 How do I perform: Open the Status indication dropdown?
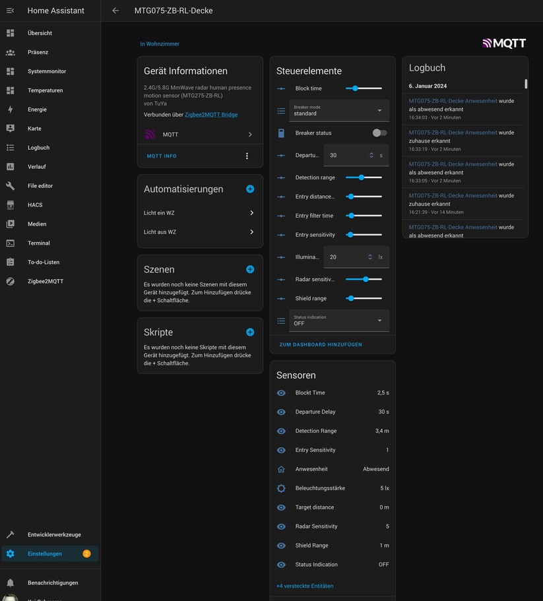(338, 320)
